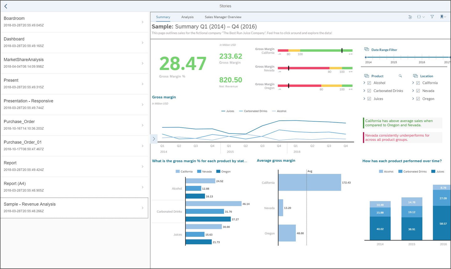Deselect the Oregon location checkbox
The height and width of the screenshot is (269, 451).
click(418, 99)
